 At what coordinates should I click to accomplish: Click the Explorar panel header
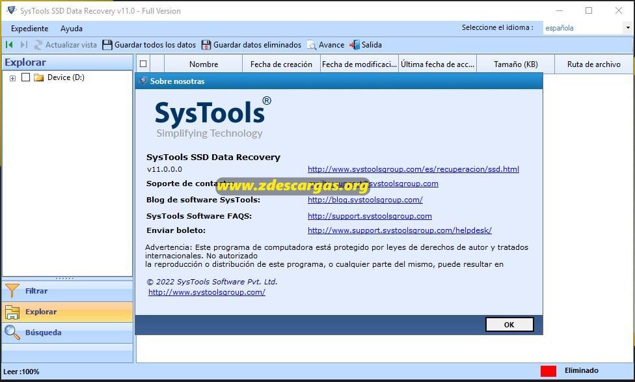[x=68, y=62]
